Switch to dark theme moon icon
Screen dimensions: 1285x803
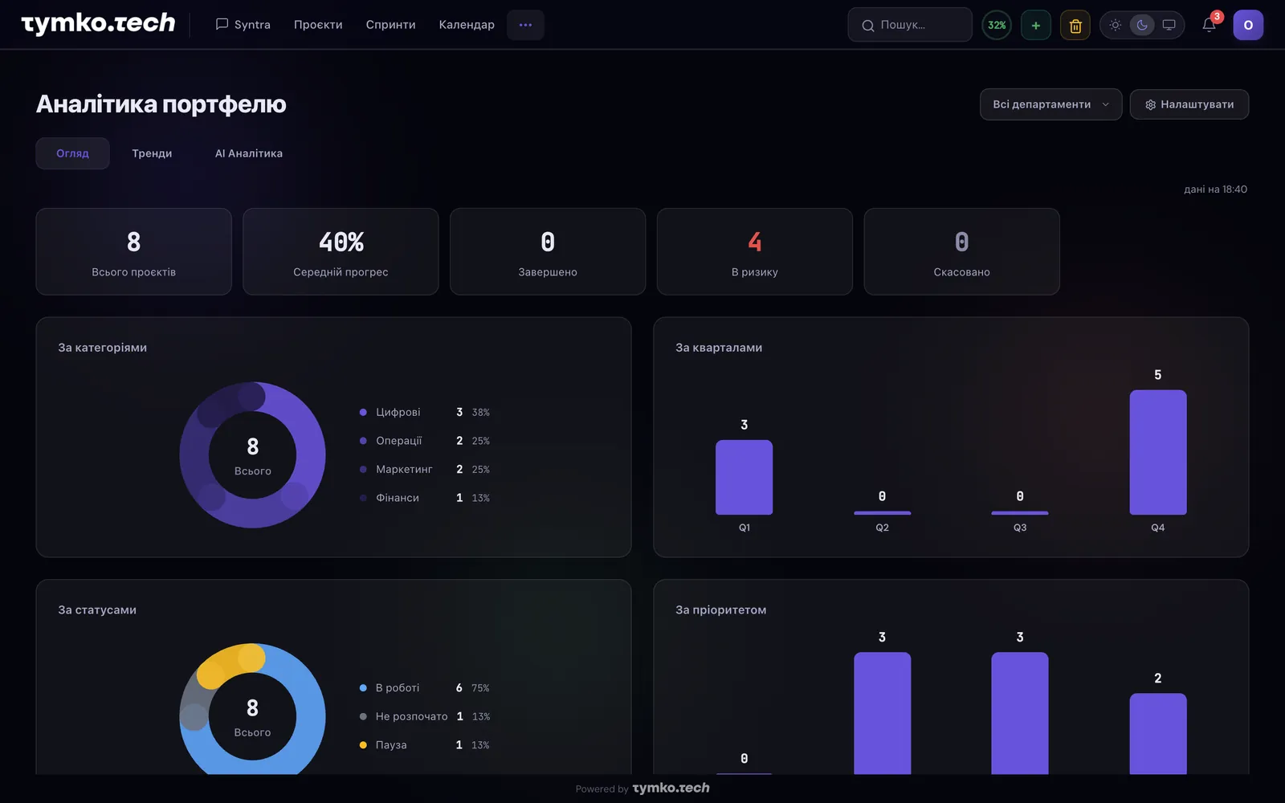tap(1142, 25)
